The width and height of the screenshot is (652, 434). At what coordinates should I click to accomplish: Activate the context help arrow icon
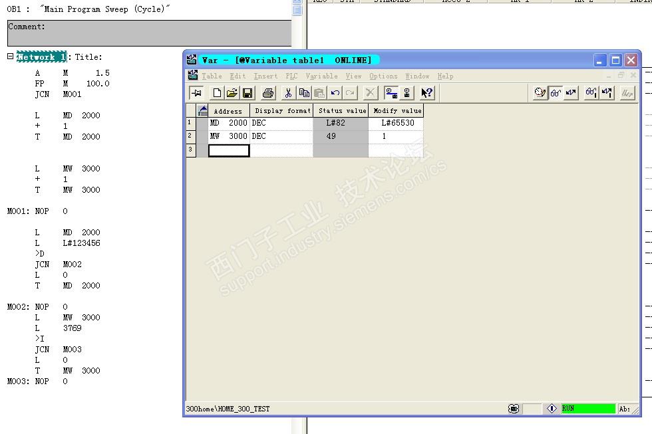(426, 92)
